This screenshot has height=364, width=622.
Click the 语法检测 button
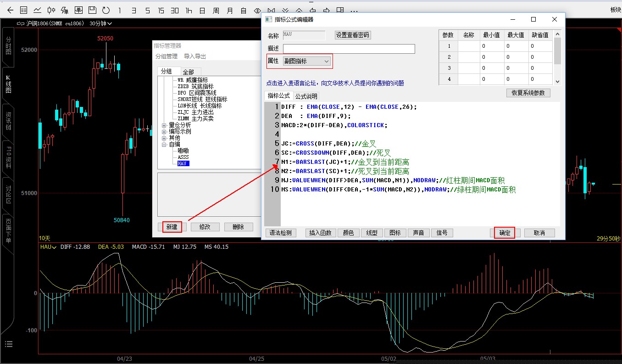point(280,233)
